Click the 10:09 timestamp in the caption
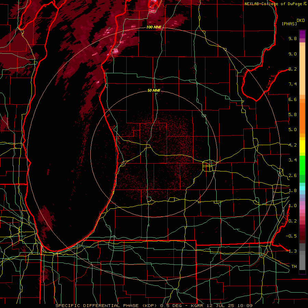Viewport: 308px width, 308px height. pos(245,306)
